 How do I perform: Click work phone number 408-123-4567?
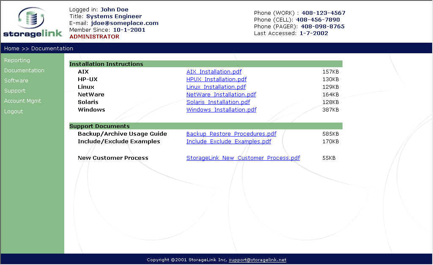323,13
